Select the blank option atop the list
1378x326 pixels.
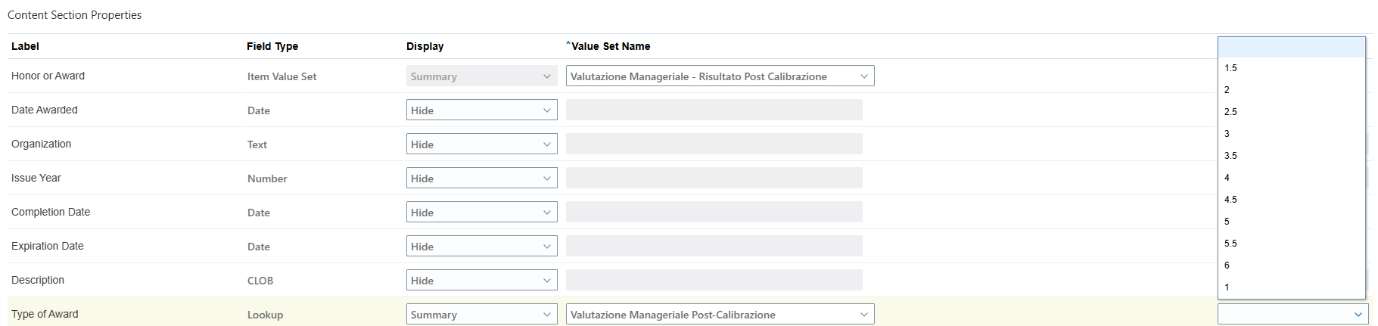(1291, 47)
